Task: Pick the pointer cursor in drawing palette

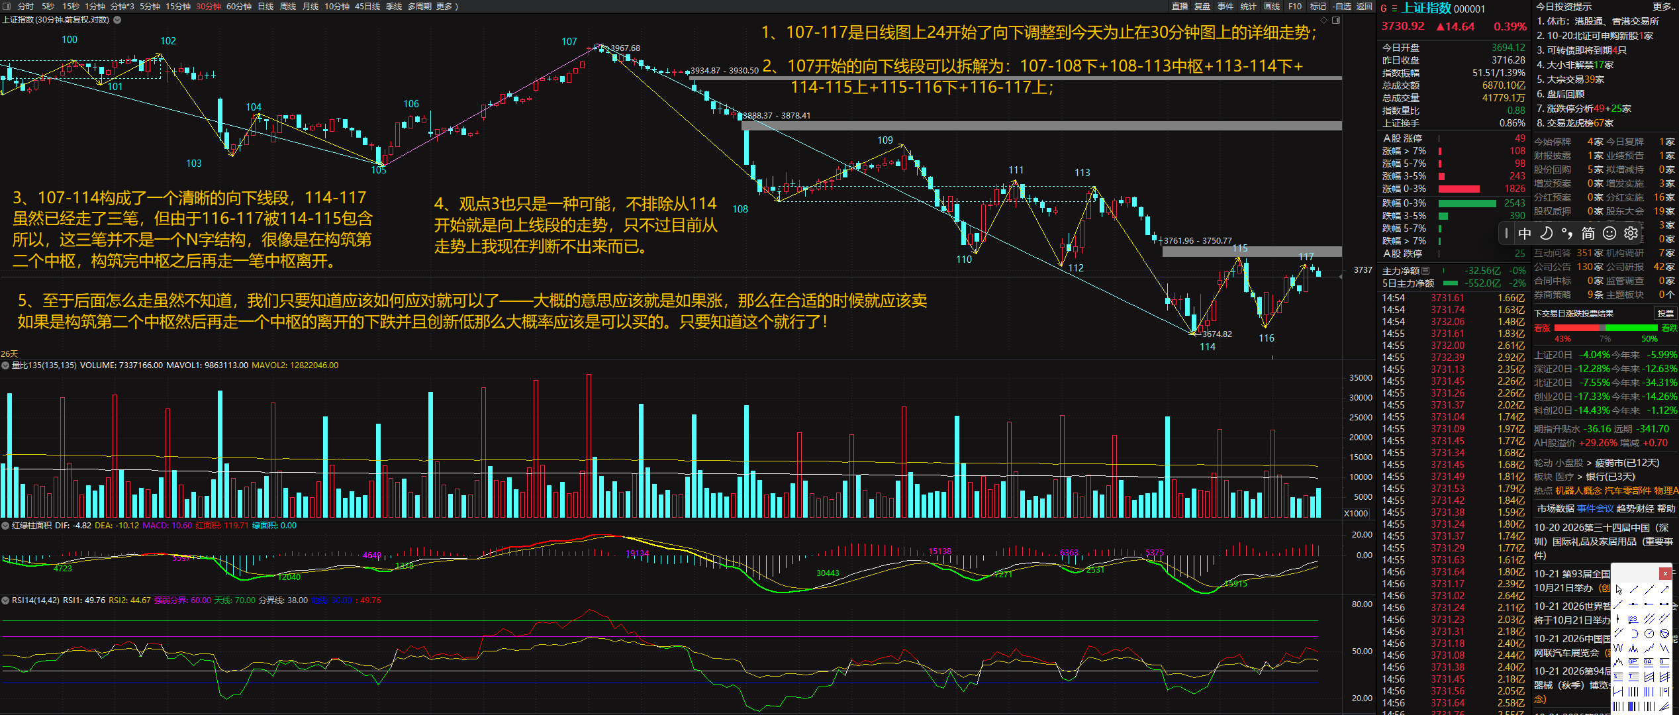Action: click(x=1619, y=589)
